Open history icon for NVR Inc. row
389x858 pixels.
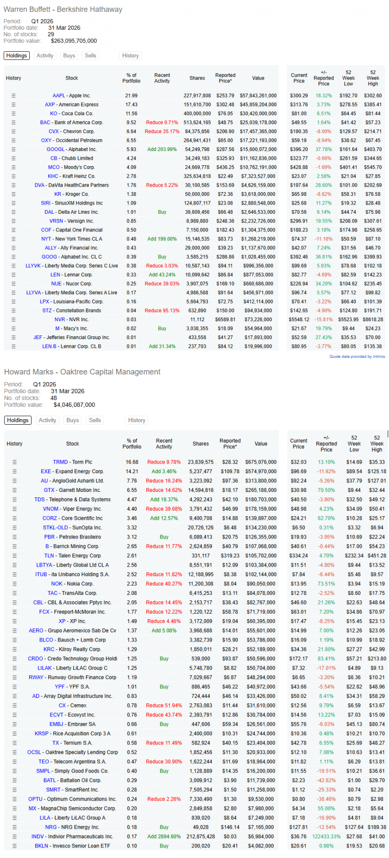tap(14, 320)
